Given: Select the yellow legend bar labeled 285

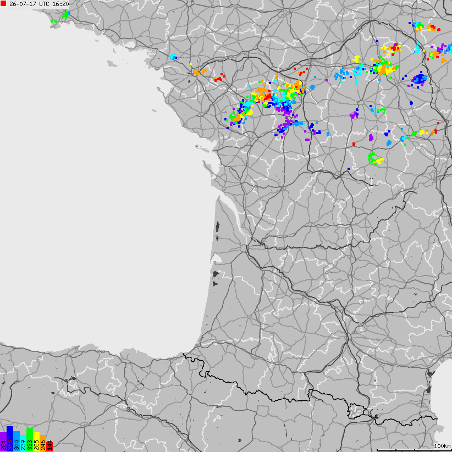Looking at the screenshot, I should tap(36, 442).
